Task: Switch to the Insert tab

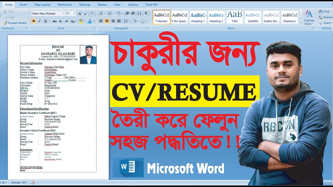Action: tap(23, 5)
